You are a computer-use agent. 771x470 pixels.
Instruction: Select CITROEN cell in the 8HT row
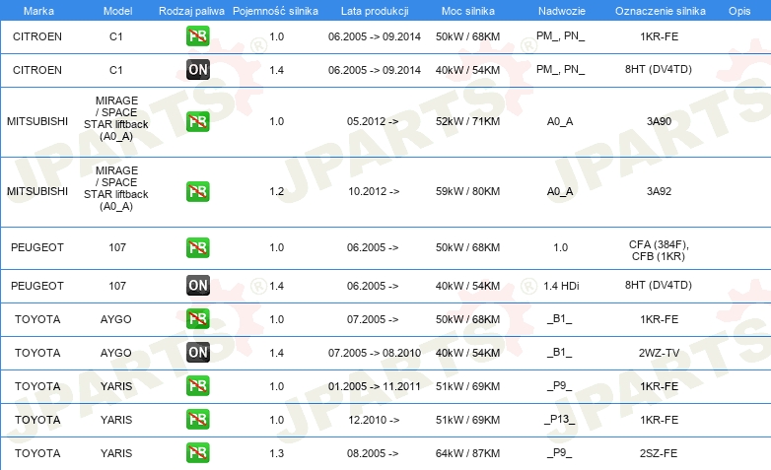coord(37,70)
